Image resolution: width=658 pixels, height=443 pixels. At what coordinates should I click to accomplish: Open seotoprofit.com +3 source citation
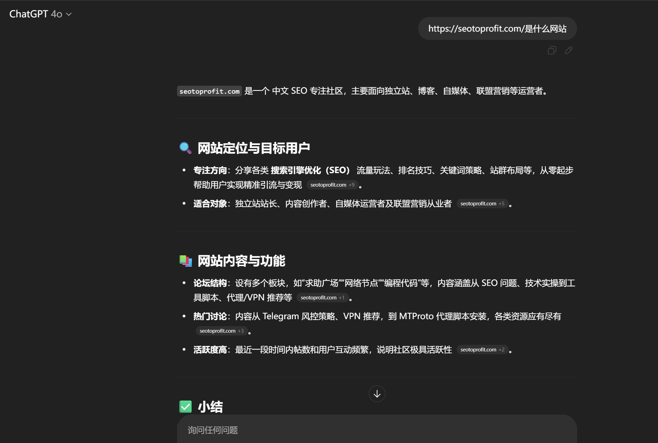[222, 331]
